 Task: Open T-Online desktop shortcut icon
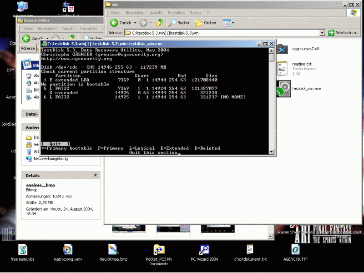point(68,7)
